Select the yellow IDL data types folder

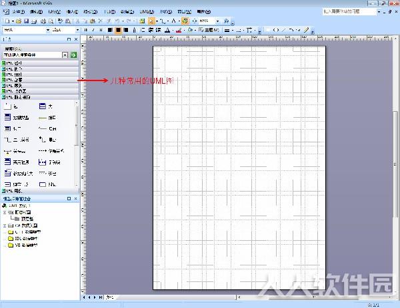point(23,239)
